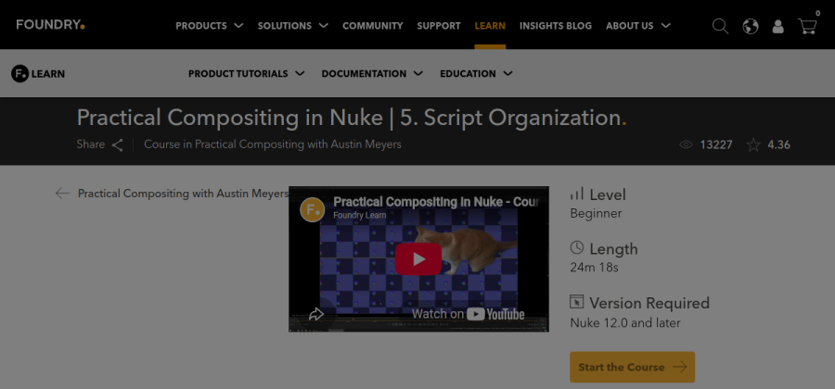Click Watch on YouTube

pyautogui.click(x=469, y=314)
